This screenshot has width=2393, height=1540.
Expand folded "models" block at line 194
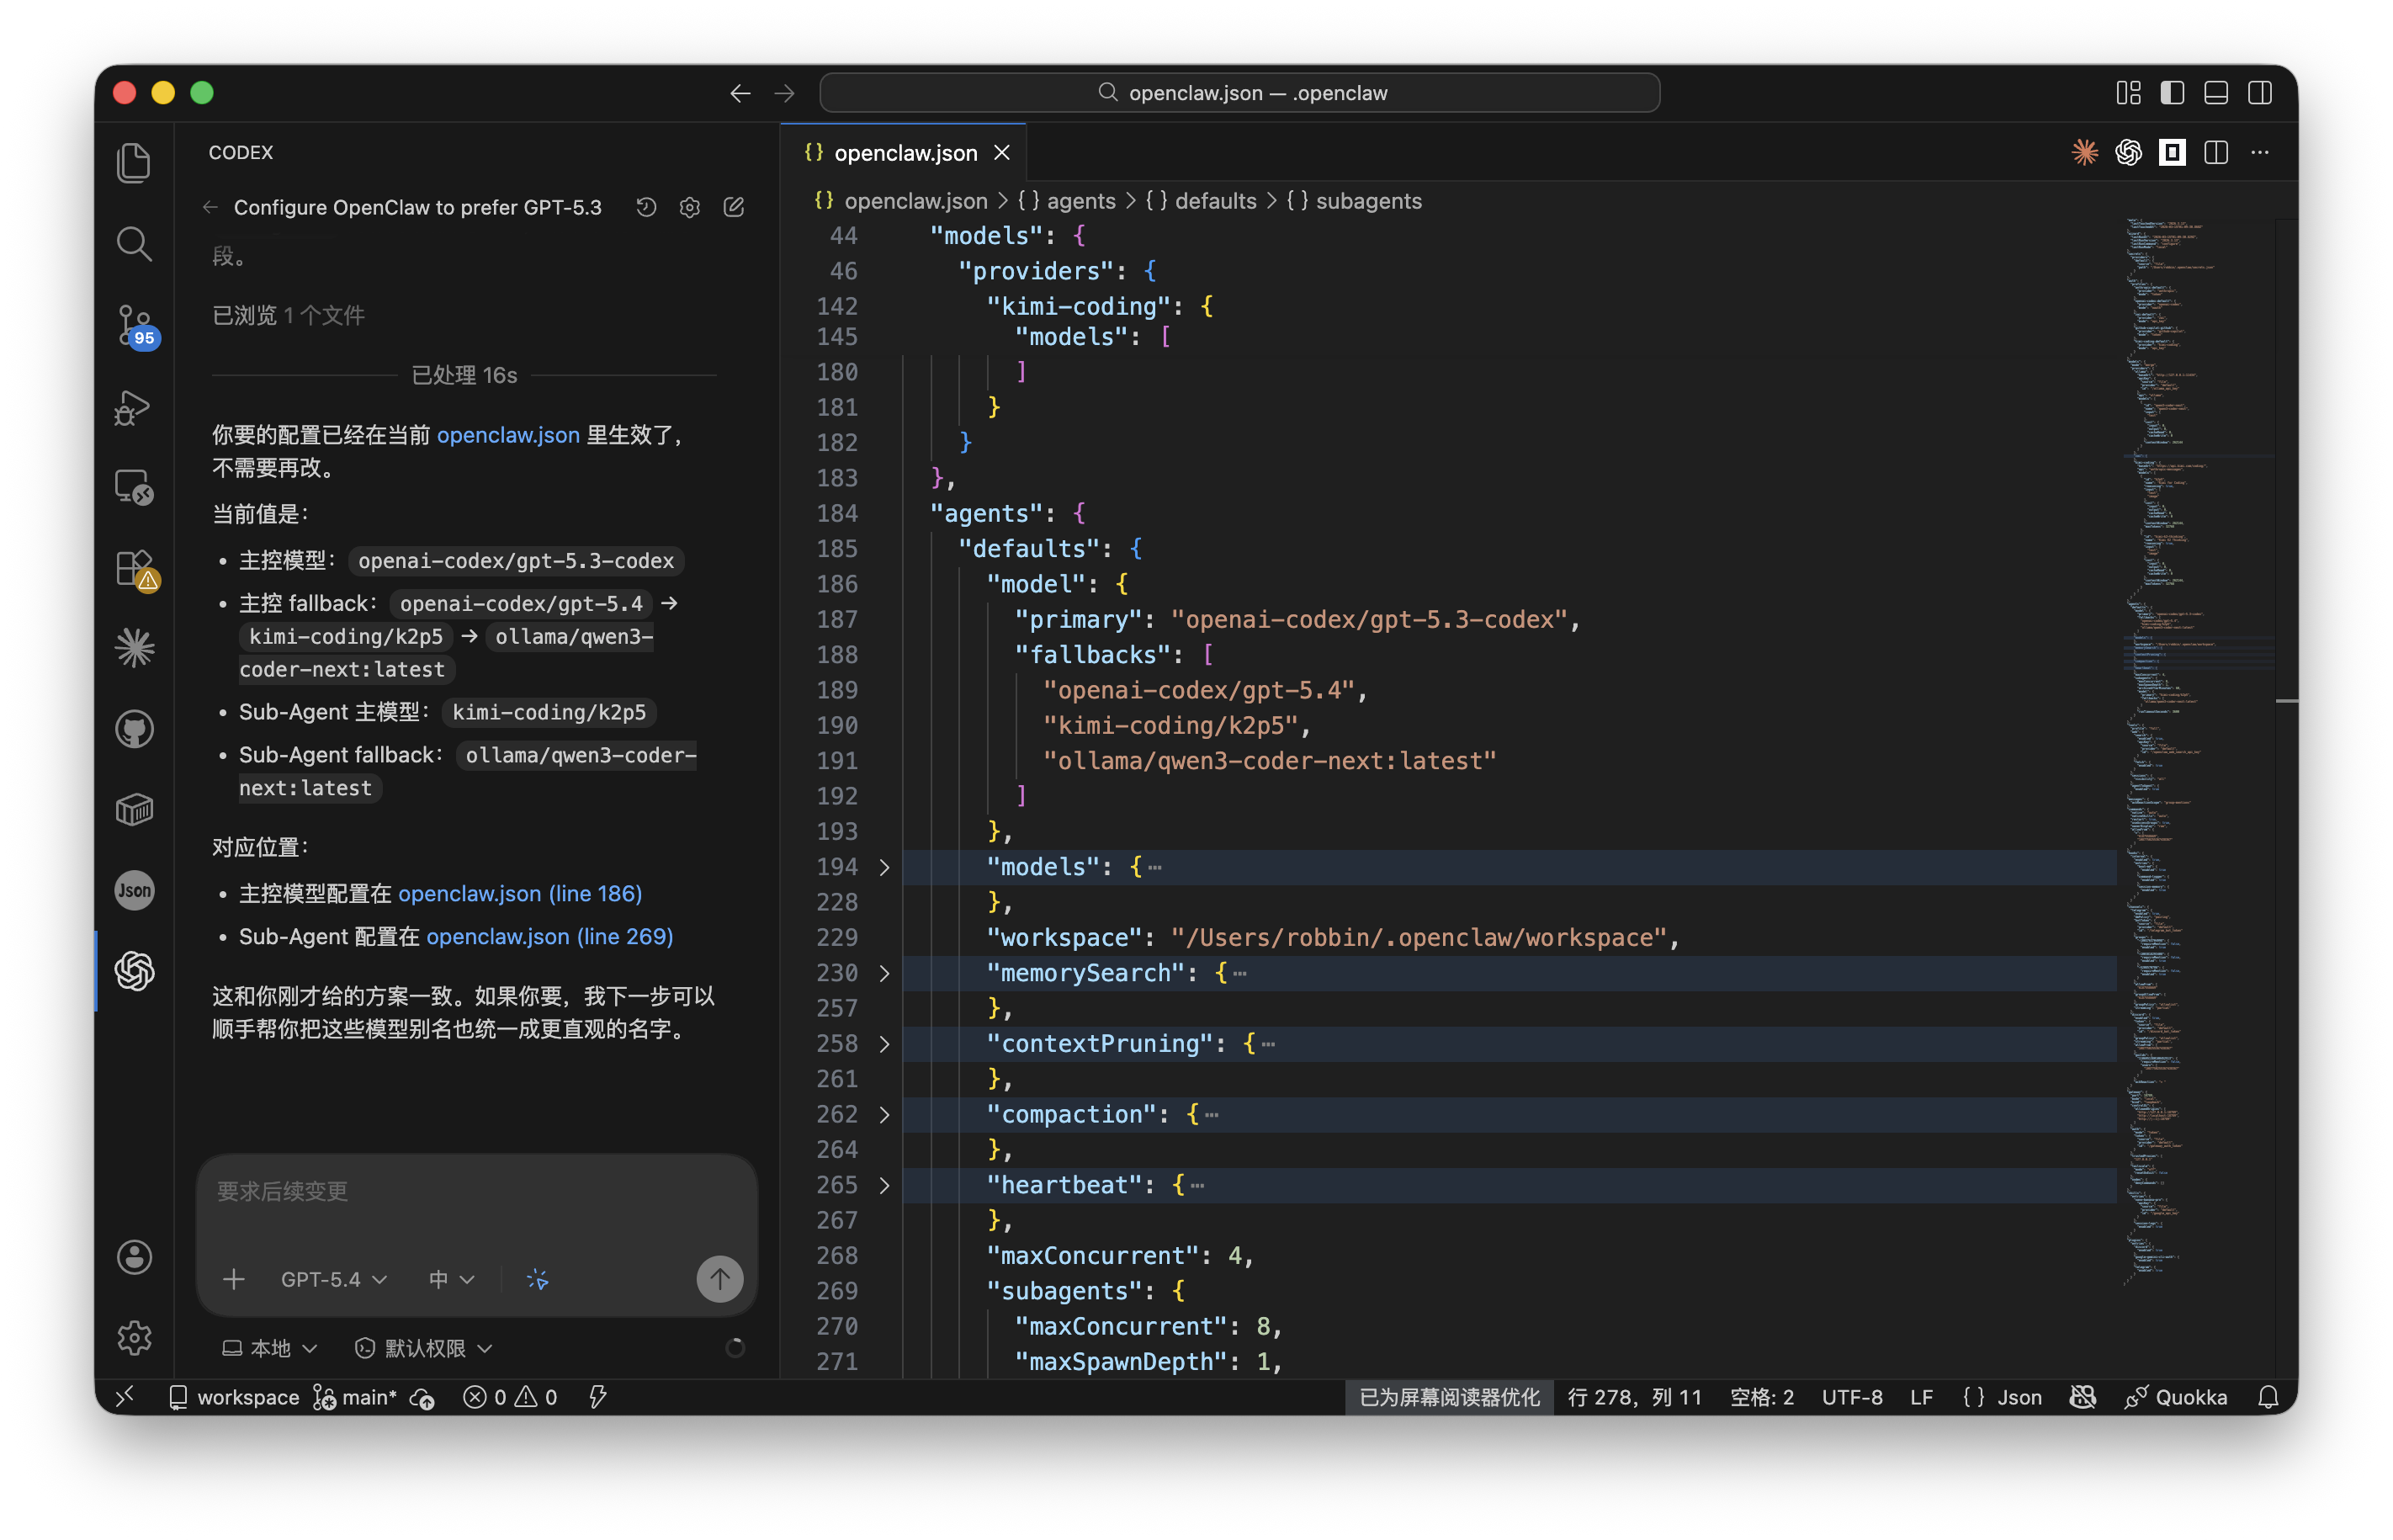pyautogui.click(x=883, y=867)
